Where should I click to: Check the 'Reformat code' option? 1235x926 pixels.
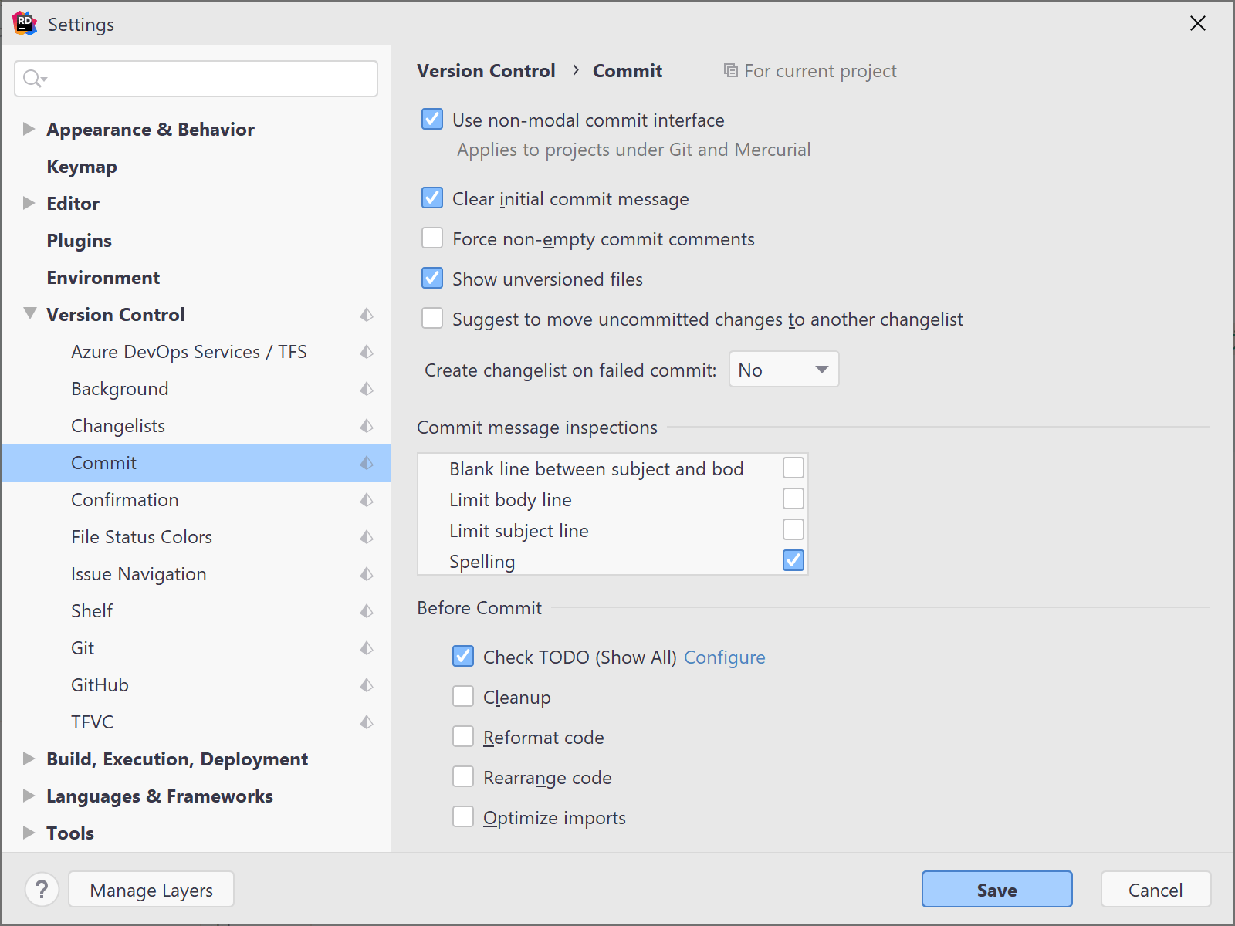tap(463, 737)
